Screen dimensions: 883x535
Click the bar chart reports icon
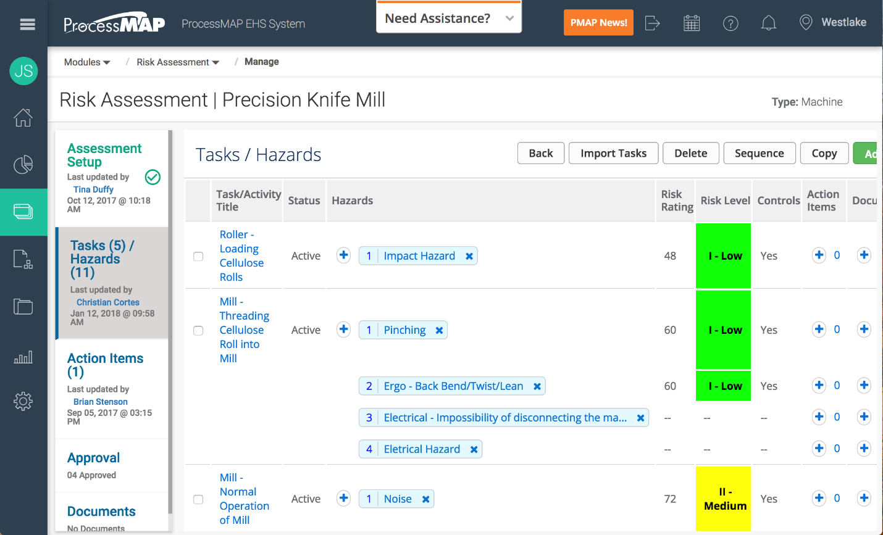click(23, 357)
